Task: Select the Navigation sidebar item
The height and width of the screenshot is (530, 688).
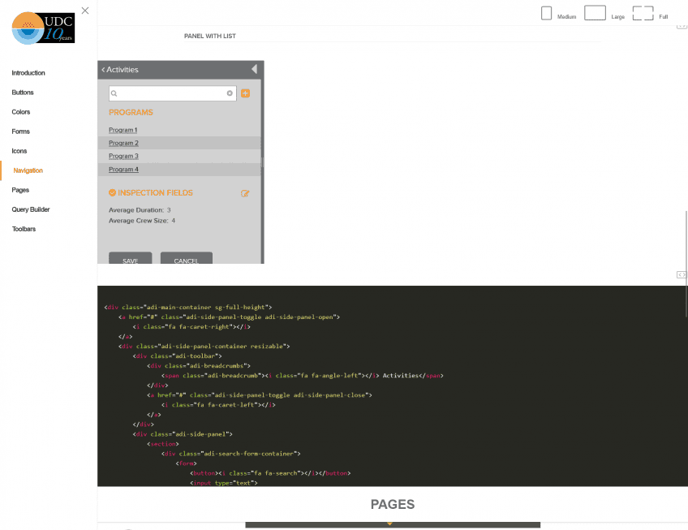Action: pos(28,170)
